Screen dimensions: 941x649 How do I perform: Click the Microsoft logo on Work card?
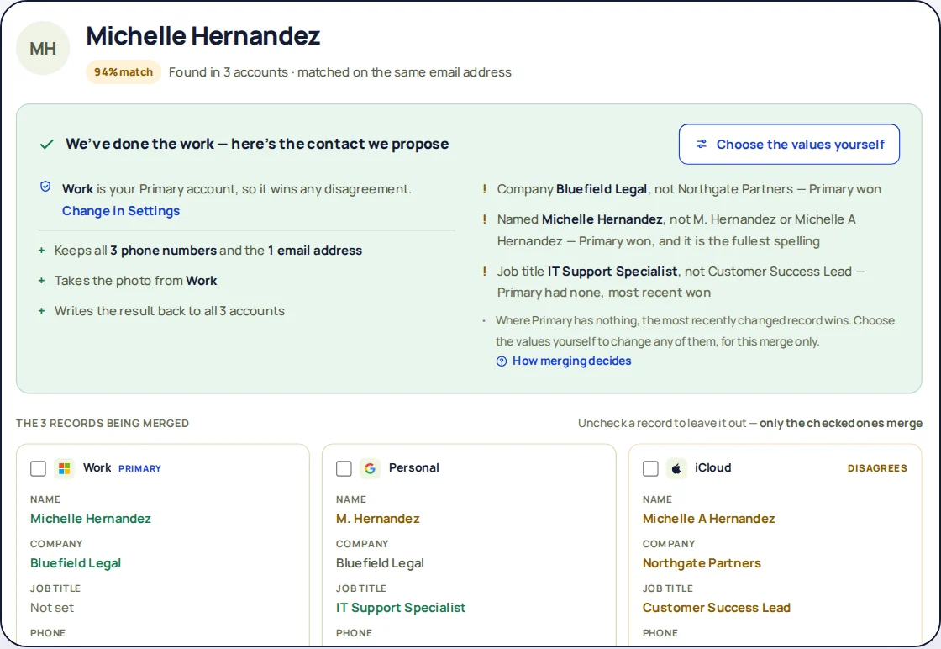pyautogui.click(x=64, y=468)
